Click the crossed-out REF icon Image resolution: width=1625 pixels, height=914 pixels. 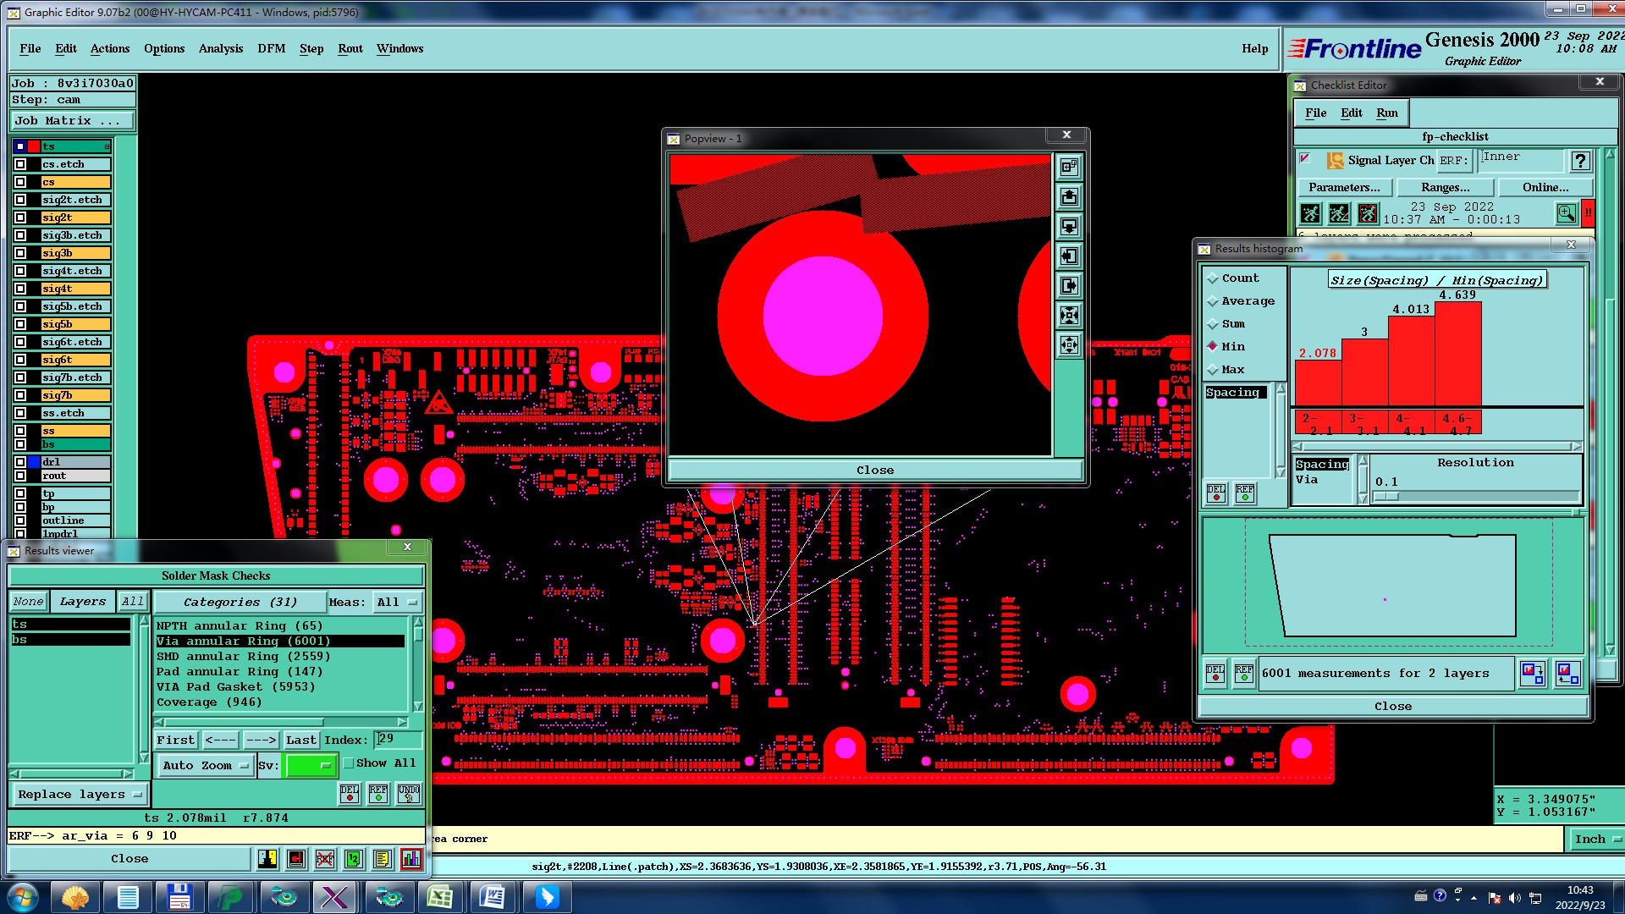coord(325,859)
